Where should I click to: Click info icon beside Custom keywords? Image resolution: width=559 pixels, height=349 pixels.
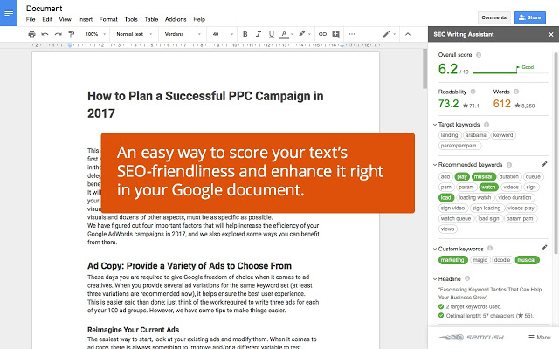pyautogui.click(x=490, y=248)
